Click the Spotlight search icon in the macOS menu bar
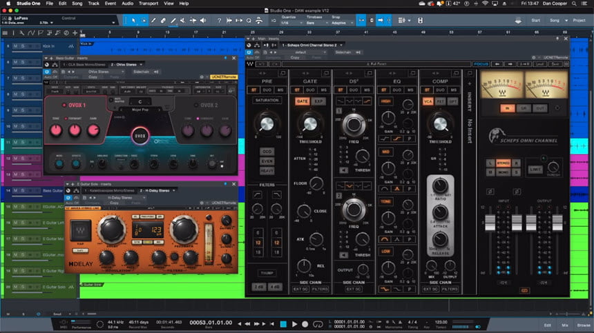 (x=574, y=3)
